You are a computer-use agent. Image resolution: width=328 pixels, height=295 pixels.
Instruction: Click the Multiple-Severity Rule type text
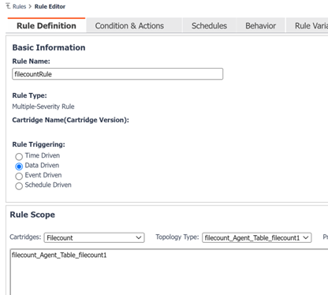(43, 106)
